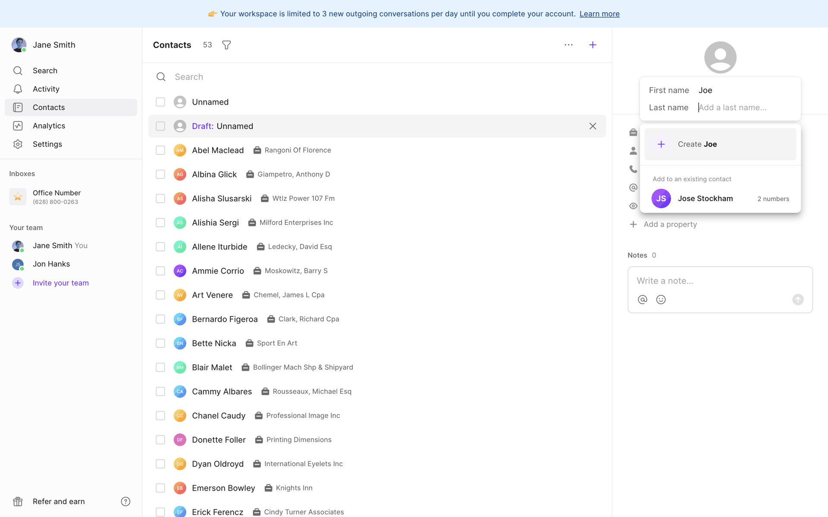The image size is (828, 517).
Task: Check the first Unnamed contact checkbox
Action: click(x=160, y=102)
